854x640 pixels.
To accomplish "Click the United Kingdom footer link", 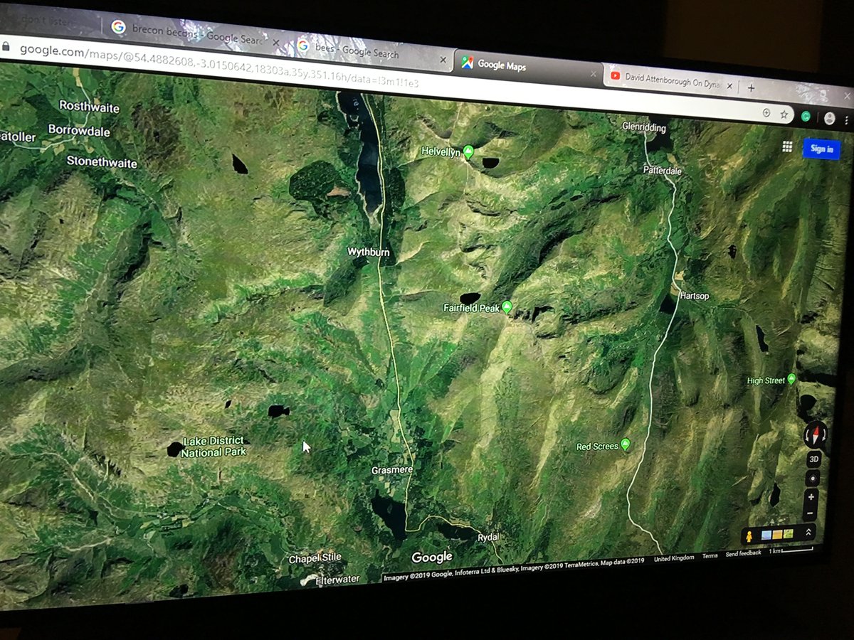I will pos(673,558).
